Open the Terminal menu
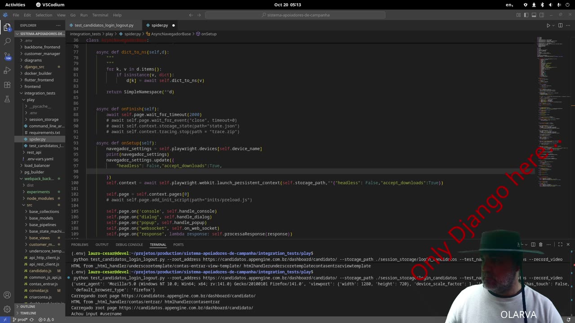This screenshot has width=575, height=323. [x=100, y=15]
